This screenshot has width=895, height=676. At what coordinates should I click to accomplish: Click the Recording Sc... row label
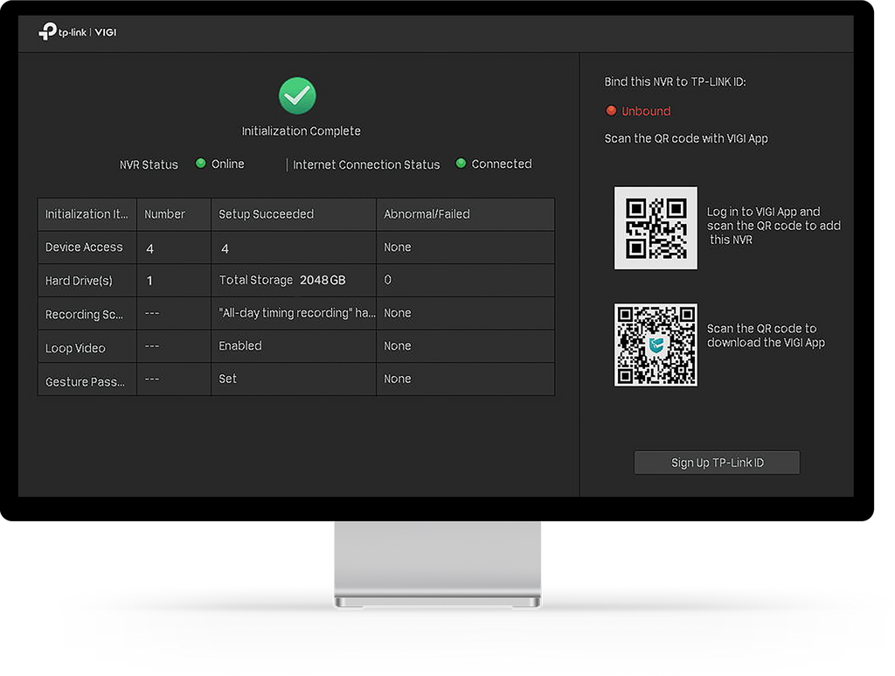click(84, 314)
